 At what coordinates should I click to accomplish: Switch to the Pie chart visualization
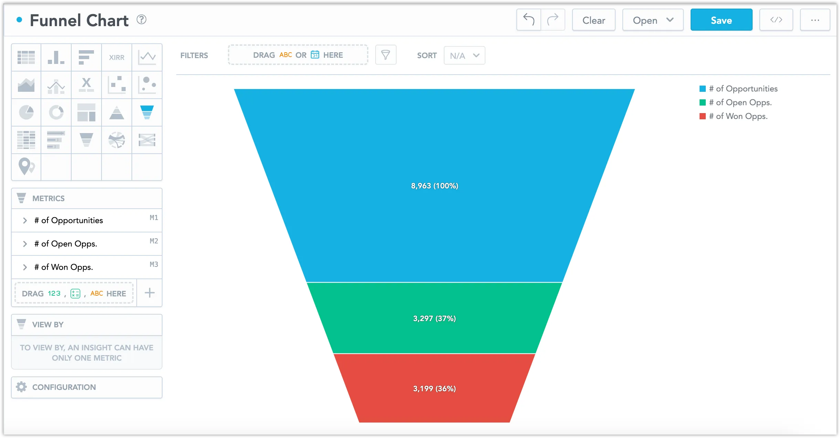pos(26,112)
